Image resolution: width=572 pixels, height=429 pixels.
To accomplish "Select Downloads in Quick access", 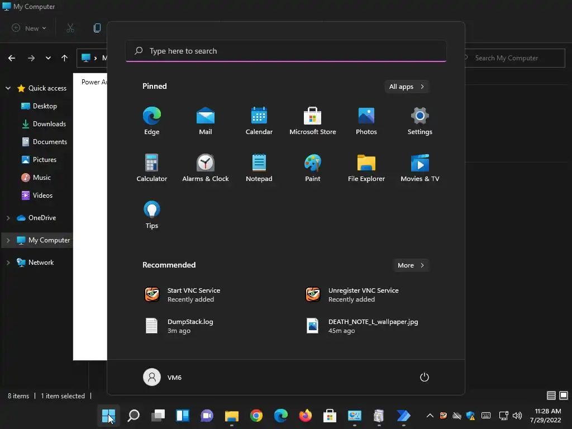I will click(44, 124).
